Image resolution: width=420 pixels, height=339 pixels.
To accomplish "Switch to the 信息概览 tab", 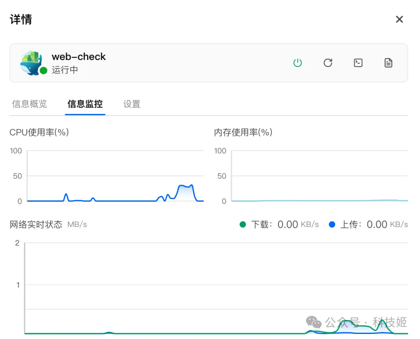I will [x=30, y=104].
